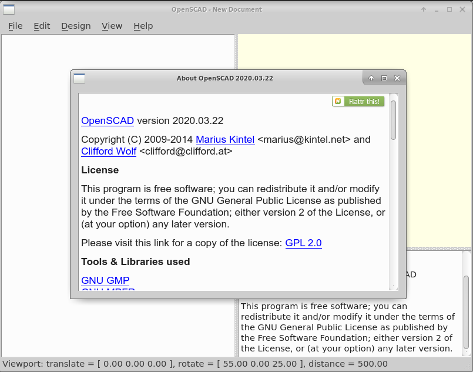Maximize the main OpenSCAD window
Image resolution: width=473 pixels, height=372 pixels.
click(449, 9)
